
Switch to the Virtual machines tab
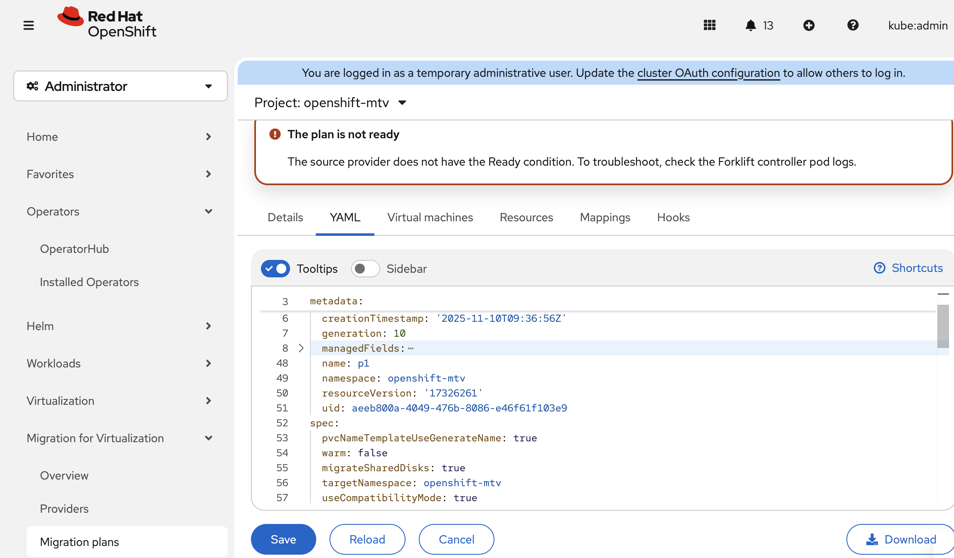point(430,217)
